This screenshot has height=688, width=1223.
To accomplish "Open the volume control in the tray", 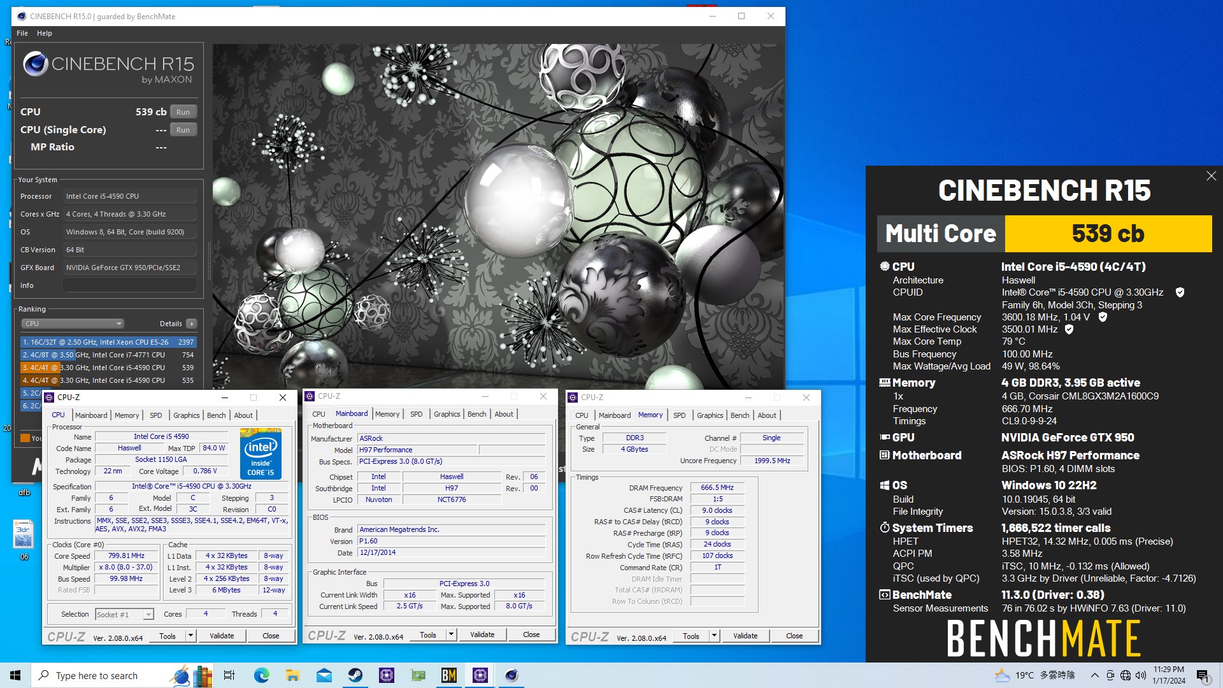I will 1140,675.
